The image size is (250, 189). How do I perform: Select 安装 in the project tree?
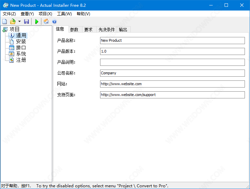[x=21, y=41]
